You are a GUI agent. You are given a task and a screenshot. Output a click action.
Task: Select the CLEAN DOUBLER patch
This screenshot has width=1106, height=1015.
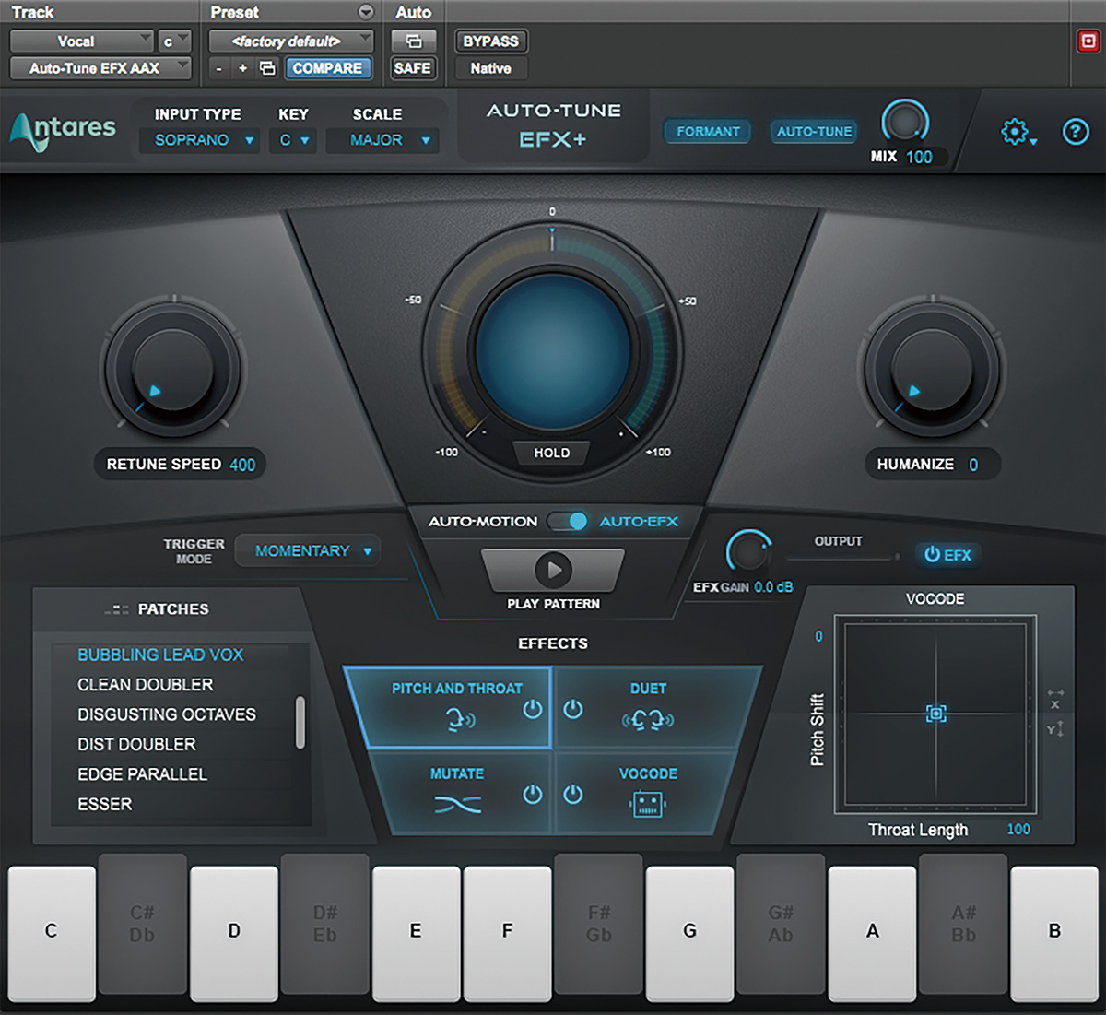pyautogui.click(x=145, y=685)
